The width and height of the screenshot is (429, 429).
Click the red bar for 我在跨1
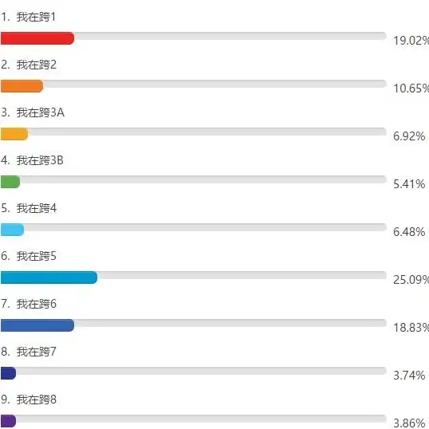click(37, 38)
